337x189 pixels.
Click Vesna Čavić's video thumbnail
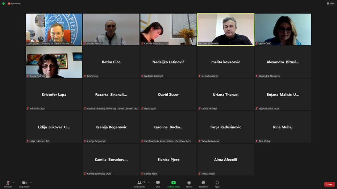[283, 29]
